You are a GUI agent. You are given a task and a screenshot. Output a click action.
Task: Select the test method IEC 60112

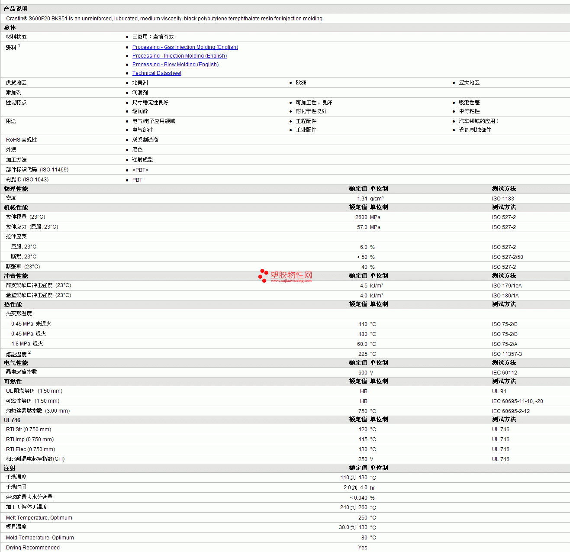[x=505, y=373]
